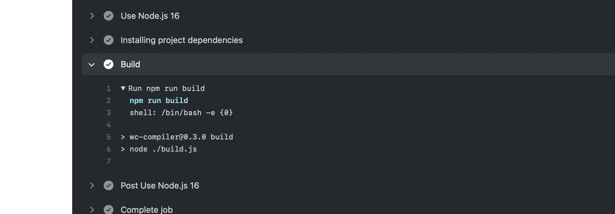
Task: Click success check icon beside Complete job
Action: pos(109,209)
